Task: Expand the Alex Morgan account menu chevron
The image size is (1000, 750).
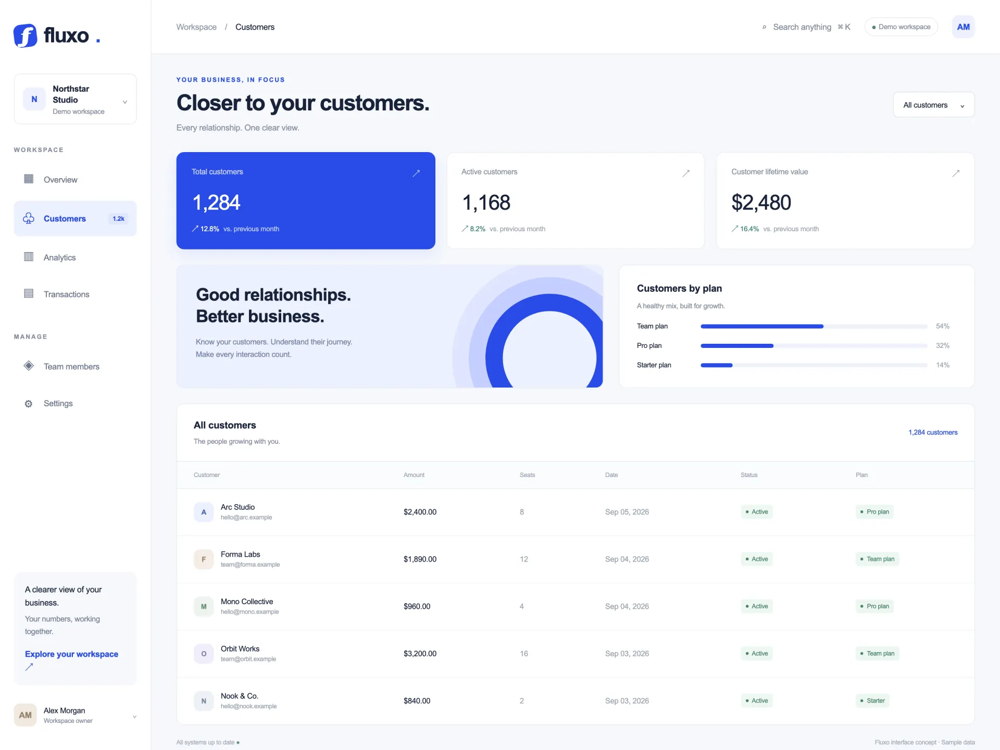Action: click(x=134, y=717)
